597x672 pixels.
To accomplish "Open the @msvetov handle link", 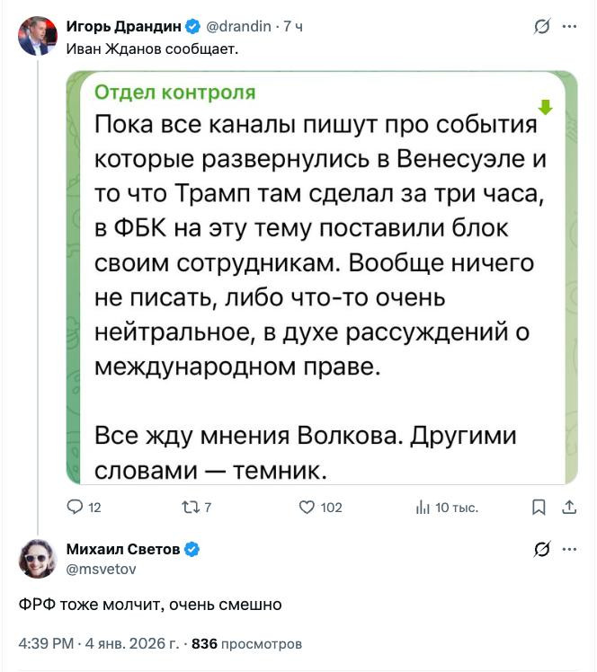I will [99, 569].
